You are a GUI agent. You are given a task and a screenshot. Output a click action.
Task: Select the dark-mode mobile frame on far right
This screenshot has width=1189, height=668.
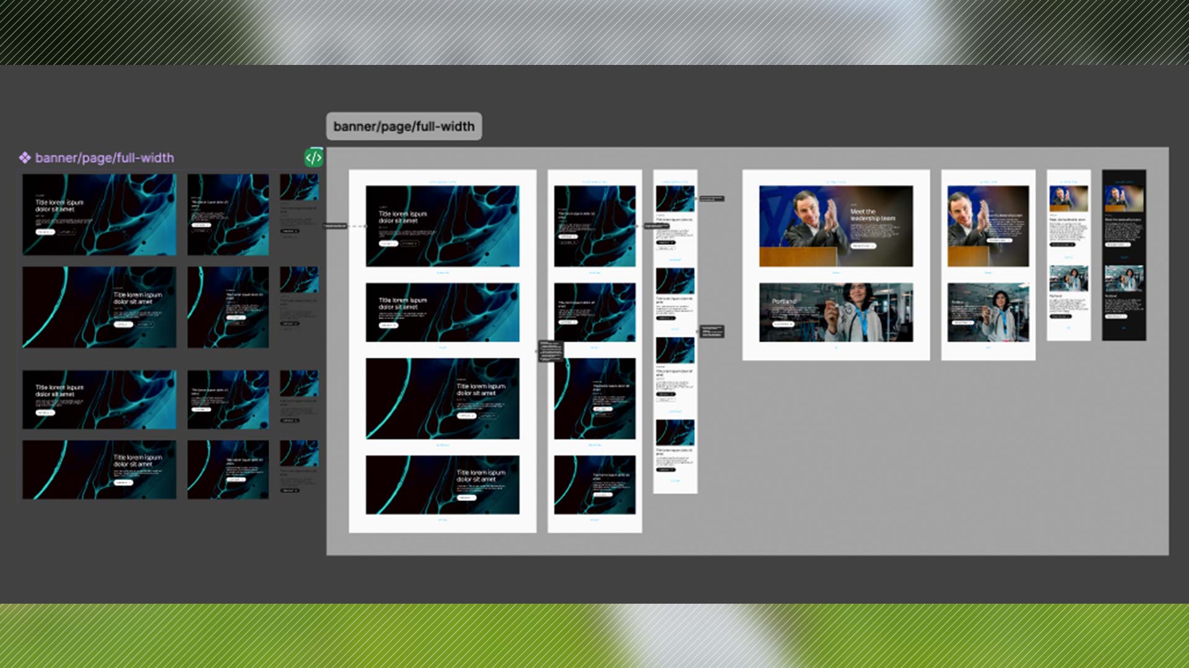click(1123, 255)
